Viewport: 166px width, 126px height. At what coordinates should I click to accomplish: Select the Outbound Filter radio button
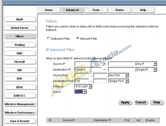point(48,38)
